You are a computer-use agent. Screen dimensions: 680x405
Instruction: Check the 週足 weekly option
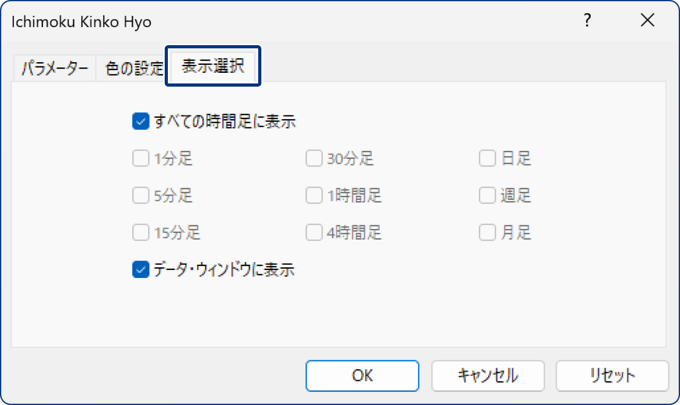click(x=487, y=196)
